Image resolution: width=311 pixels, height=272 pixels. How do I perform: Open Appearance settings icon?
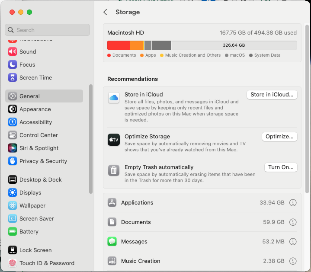(x=12, y=109)
